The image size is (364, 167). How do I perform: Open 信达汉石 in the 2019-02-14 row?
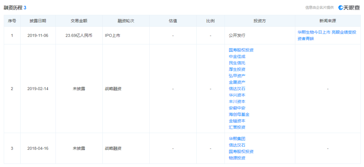click(237, 89)
